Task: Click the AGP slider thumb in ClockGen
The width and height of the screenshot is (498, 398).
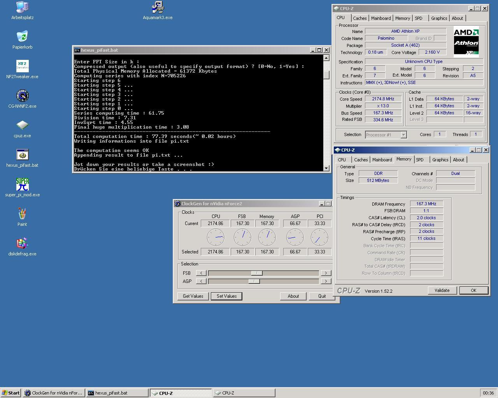Action: point(254,281)
